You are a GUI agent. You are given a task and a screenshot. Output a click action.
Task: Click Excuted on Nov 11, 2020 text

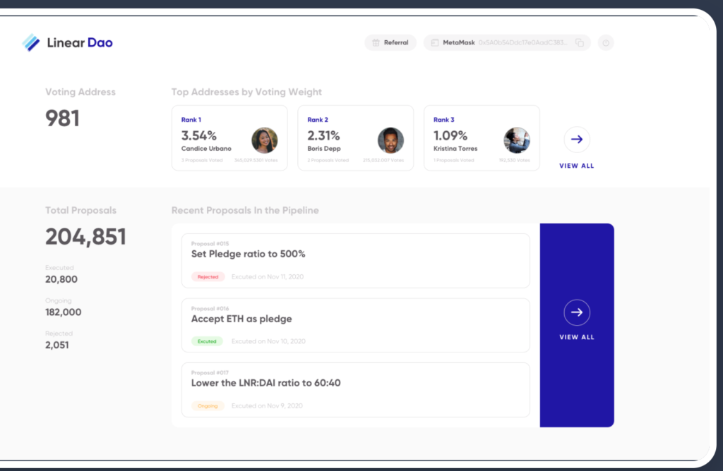[x=268, y=276]
